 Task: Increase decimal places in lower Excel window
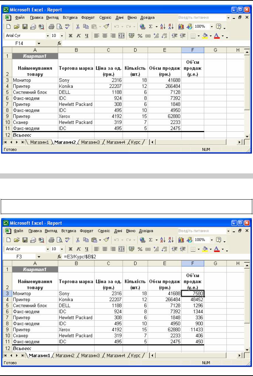click(x=156, y=249)
